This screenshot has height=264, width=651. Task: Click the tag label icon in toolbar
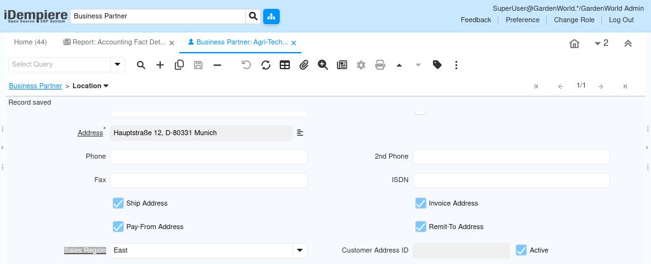[x=437, y=65]
